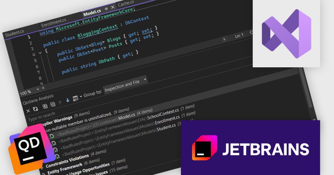Switch to the Enrollment.cs tab

54,23
